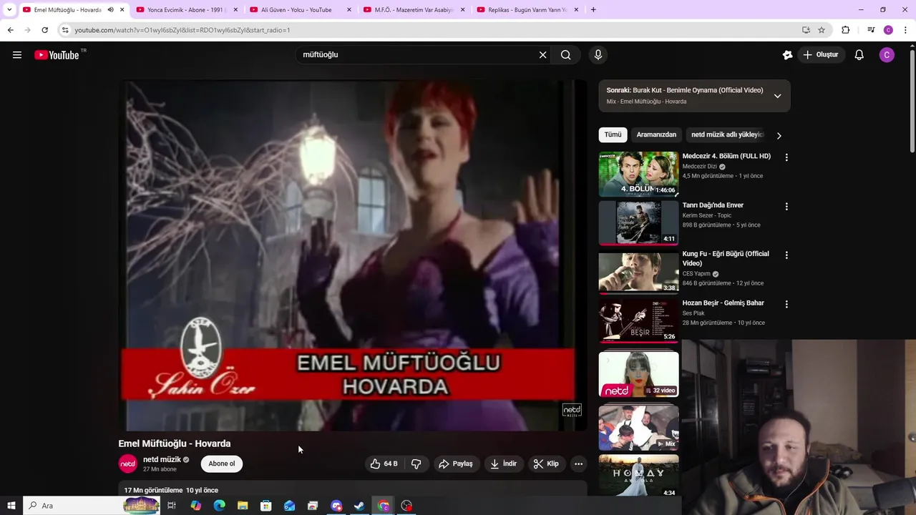Click the Abone ol subscribe button
The image size is (916, 515).
pyautogui.click(x=222, y=464)
